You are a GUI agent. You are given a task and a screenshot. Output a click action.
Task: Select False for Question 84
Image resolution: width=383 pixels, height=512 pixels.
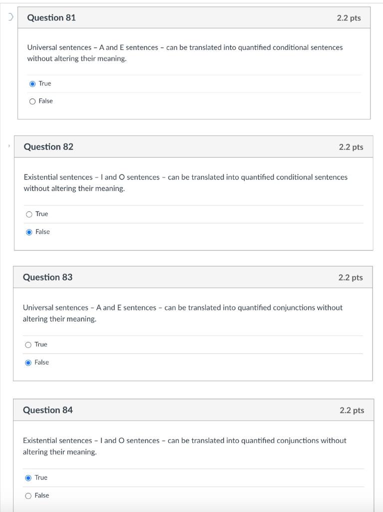click(27, 495)
